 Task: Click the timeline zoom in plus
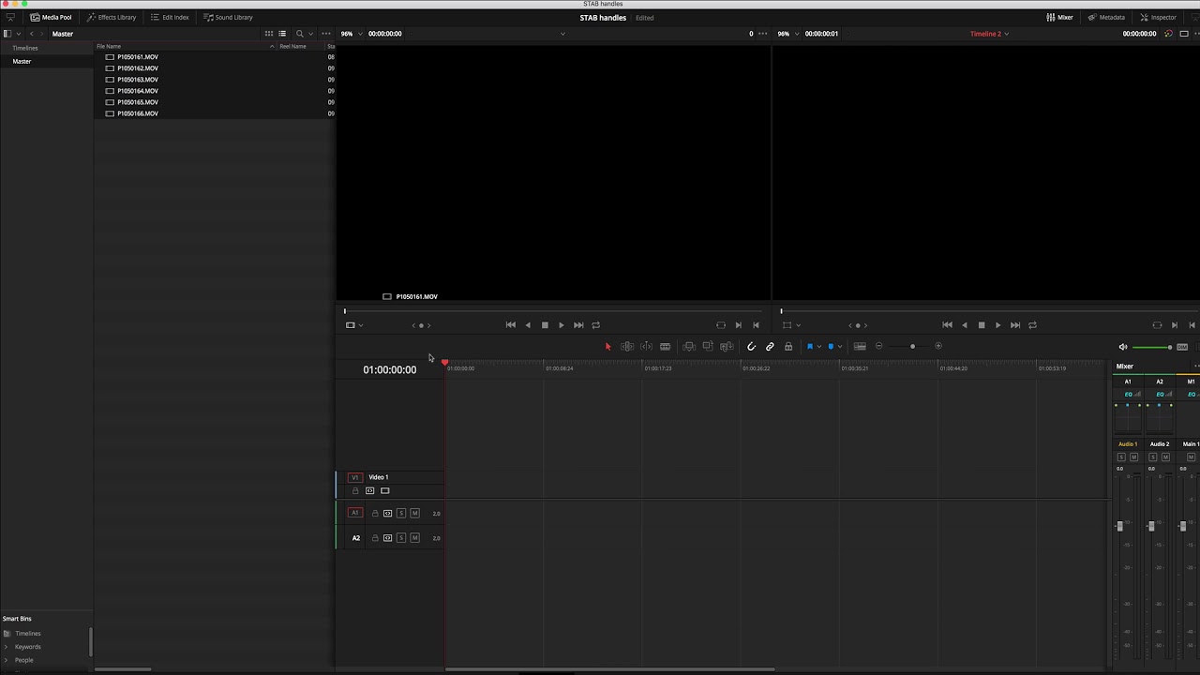tap(938, 346)
